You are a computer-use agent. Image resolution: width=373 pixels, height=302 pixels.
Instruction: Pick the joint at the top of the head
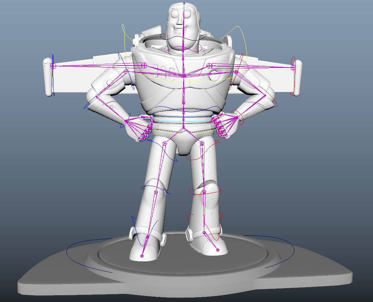(x=184, y=3)
